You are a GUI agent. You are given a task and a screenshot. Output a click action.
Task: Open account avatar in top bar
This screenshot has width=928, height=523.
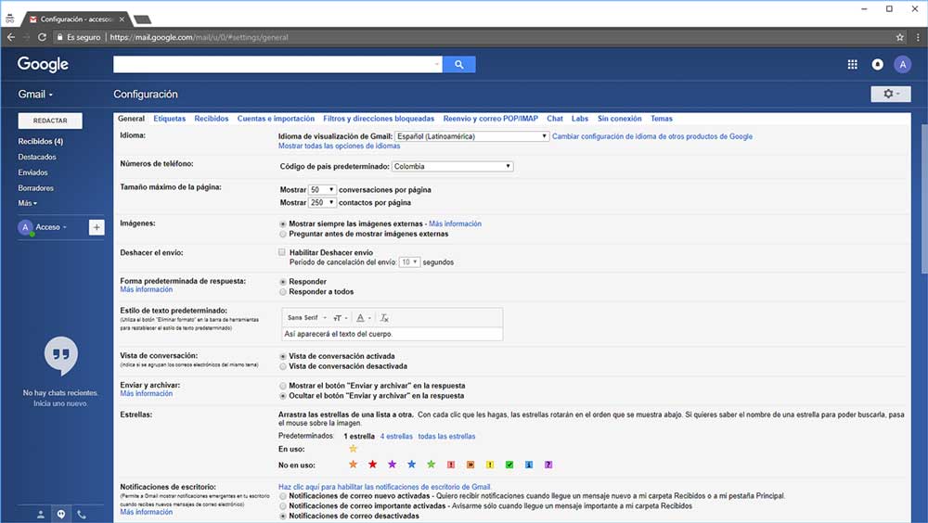click(902, 65)
